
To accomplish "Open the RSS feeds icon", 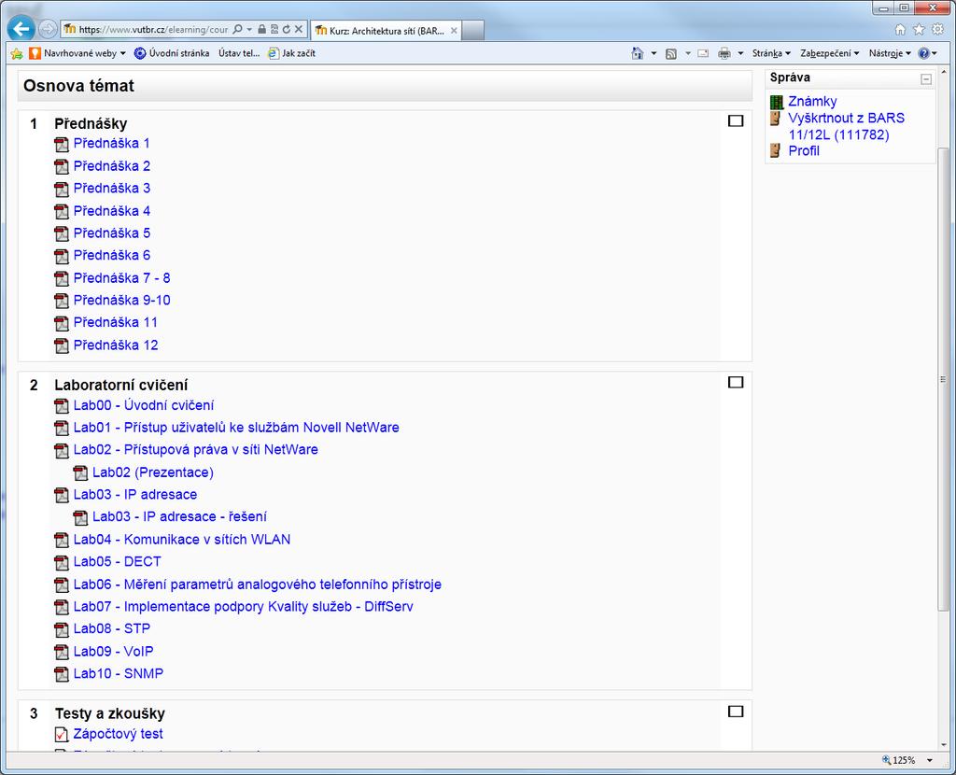I will 670,53.
